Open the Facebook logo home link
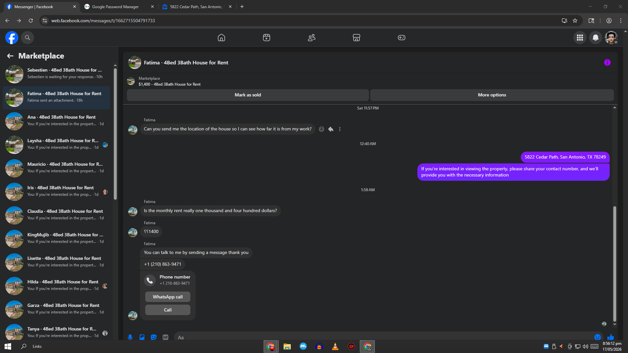628x353 pixels. 12,38
